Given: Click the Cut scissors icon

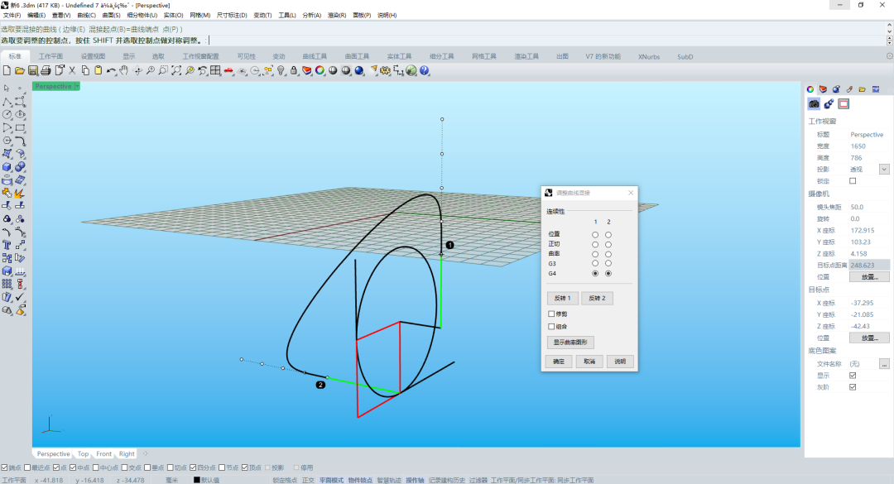Looking at the screenshot, I should (72, 70).
